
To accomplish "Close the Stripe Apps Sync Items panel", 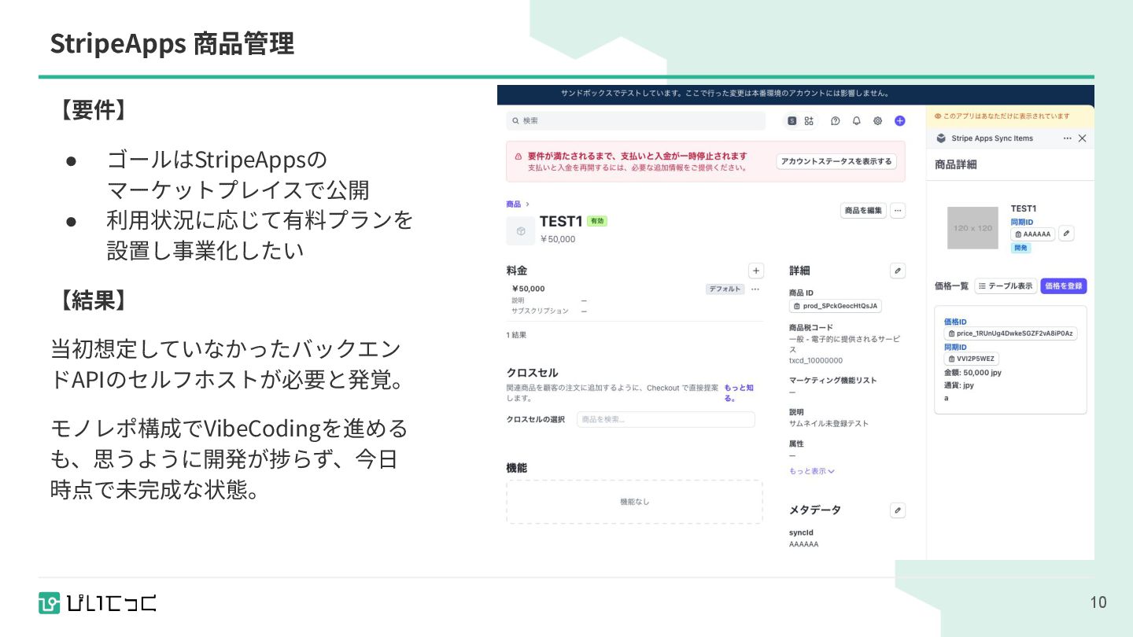I will point(1082,138).
